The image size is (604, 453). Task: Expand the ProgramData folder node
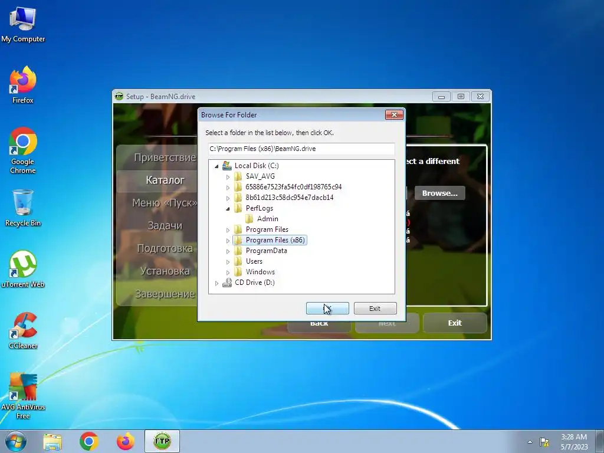(228, 251)
